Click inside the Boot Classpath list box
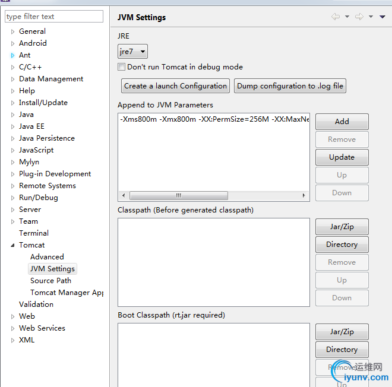 [214, 355]
